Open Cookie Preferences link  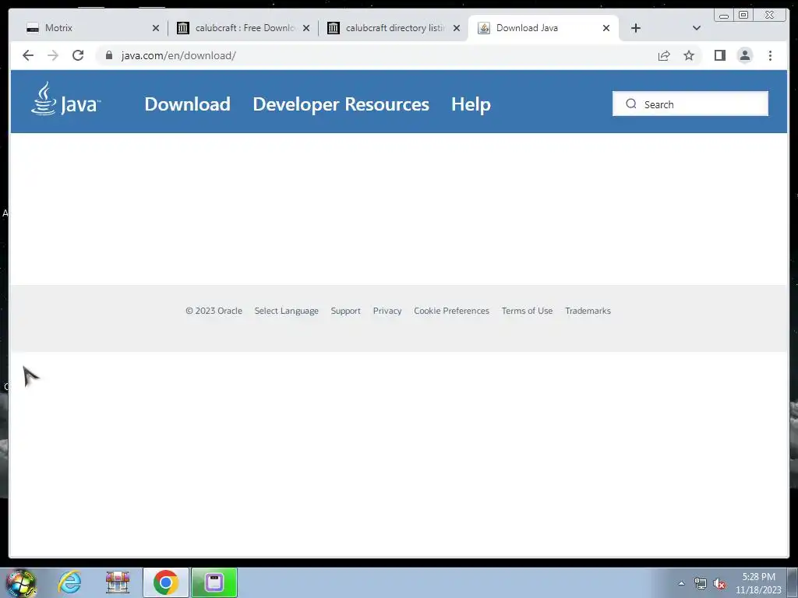tap(451, 311)
